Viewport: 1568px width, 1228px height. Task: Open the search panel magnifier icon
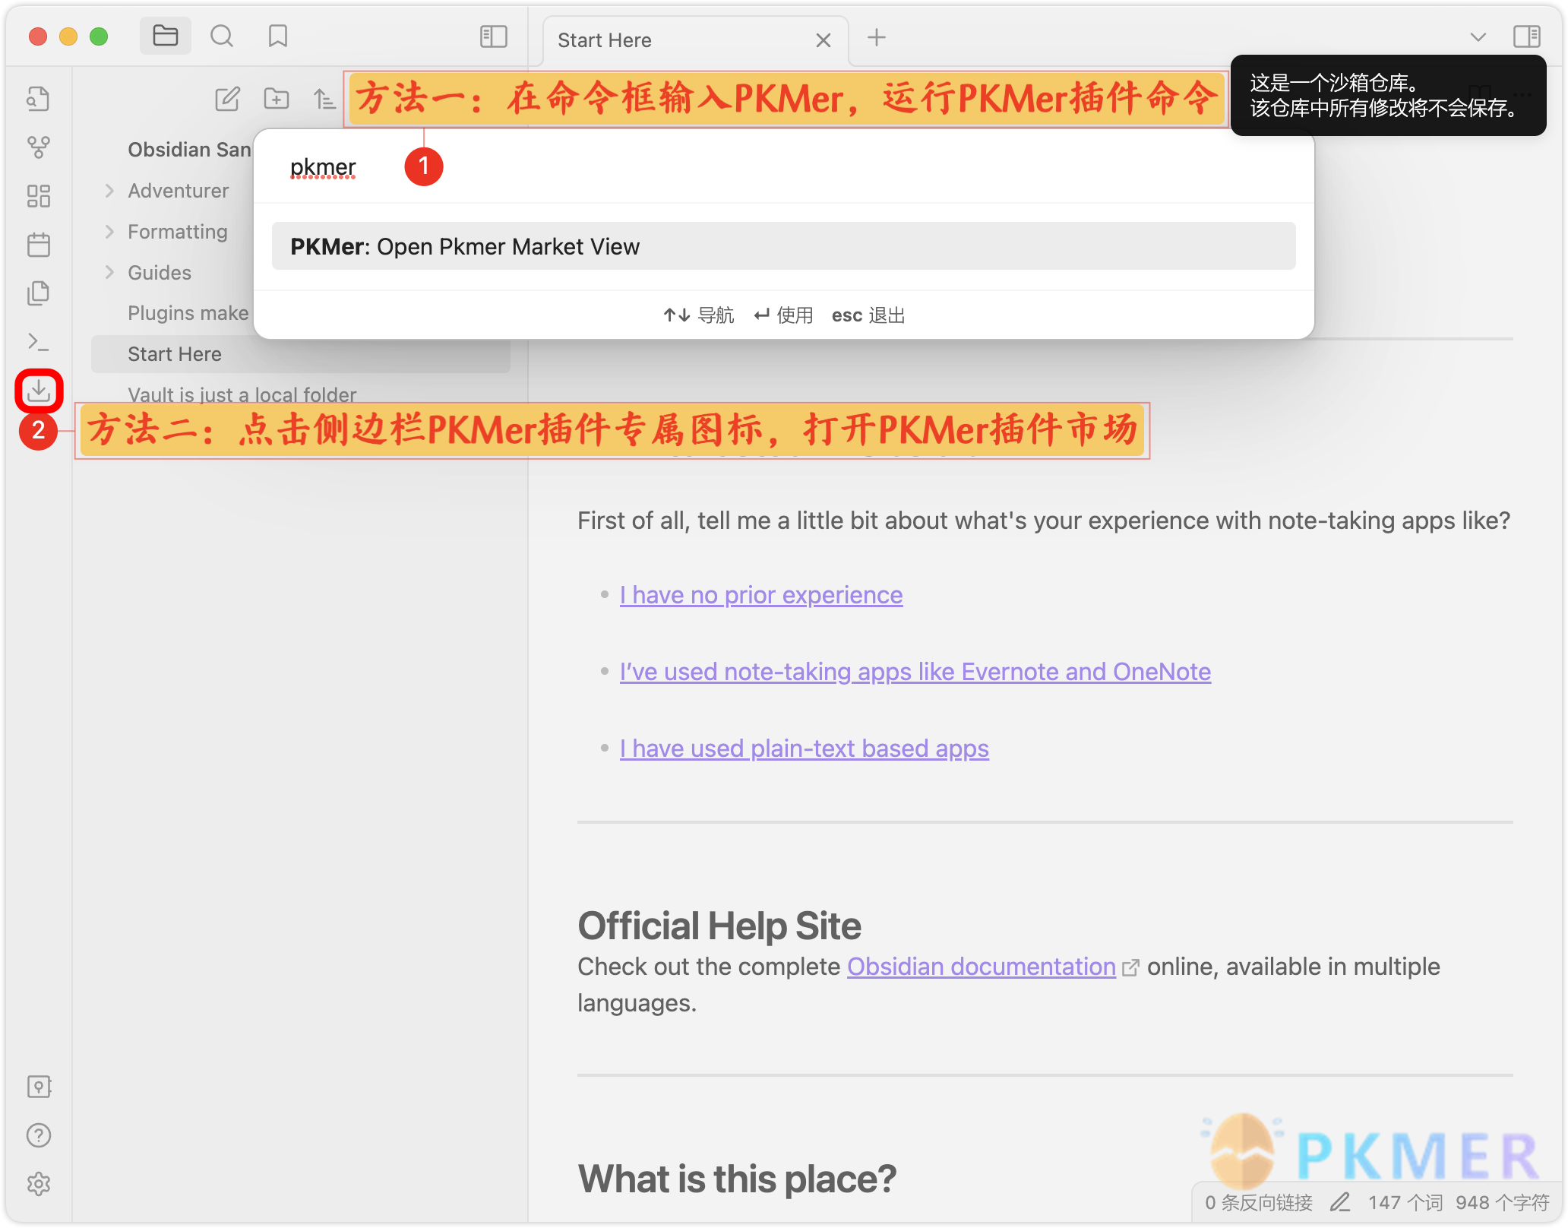point(222,36)
